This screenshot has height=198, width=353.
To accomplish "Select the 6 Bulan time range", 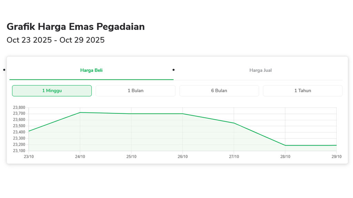I will pos(219,90).
